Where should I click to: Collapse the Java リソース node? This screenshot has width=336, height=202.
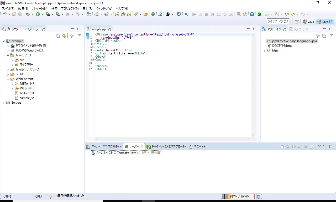pyautogui.click(x=8, y=55)
